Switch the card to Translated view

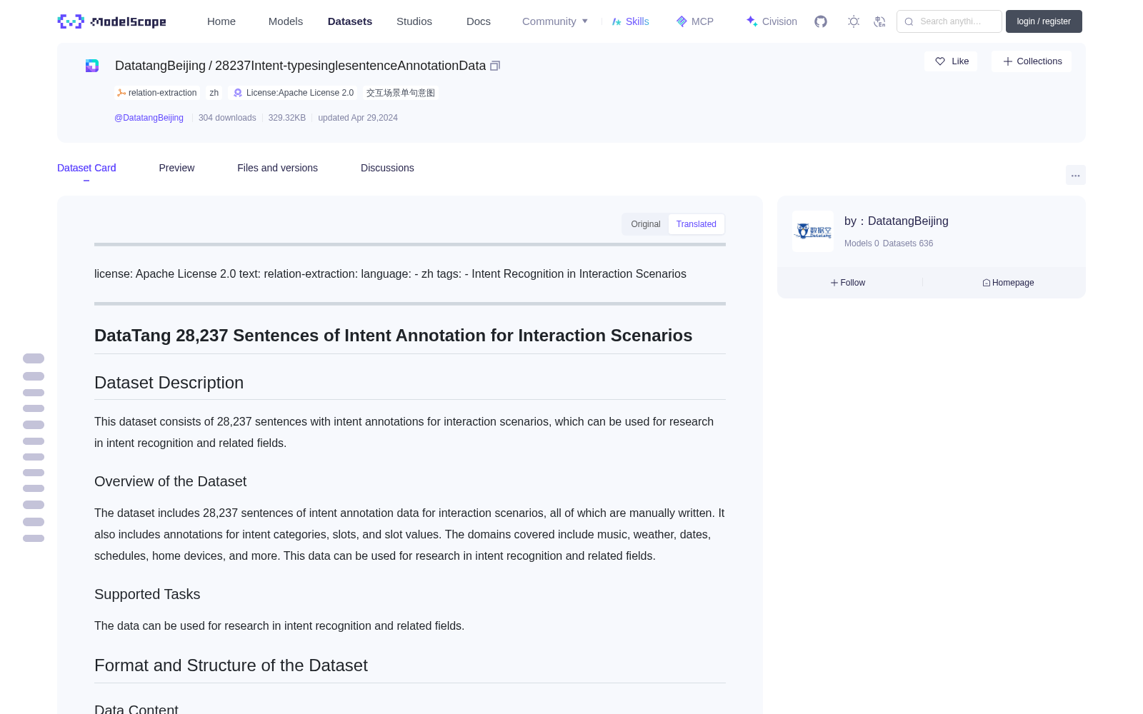click(x=697, y=224)
